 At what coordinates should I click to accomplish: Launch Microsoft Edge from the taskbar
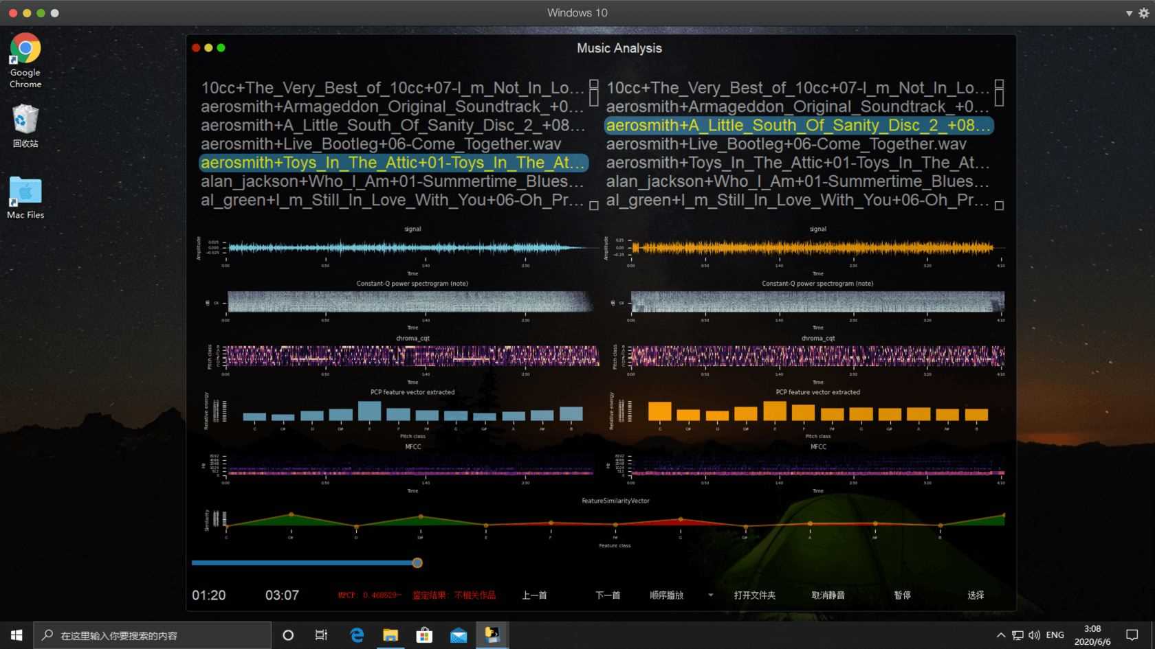357,635
